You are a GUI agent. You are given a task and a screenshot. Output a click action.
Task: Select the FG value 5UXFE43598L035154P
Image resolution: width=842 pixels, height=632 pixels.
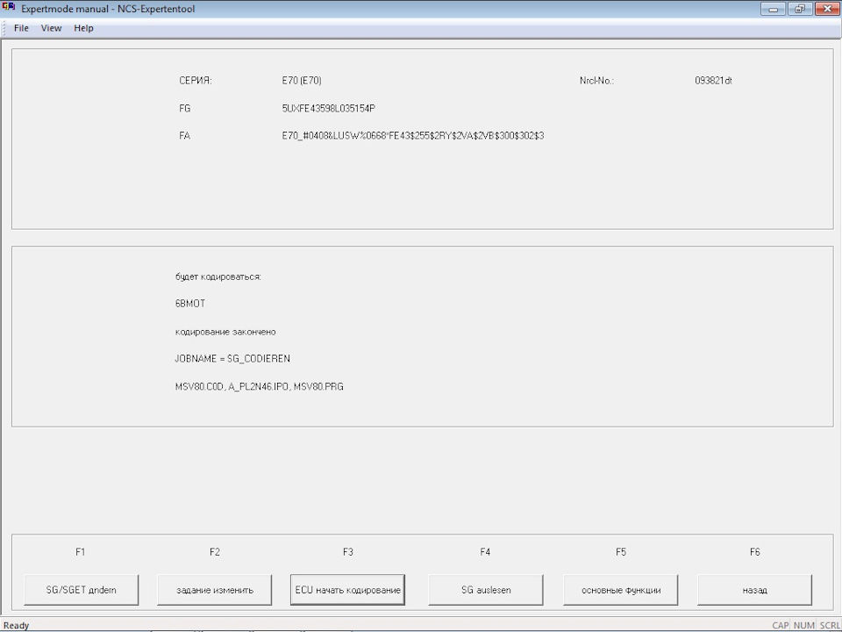pos(329,108)
